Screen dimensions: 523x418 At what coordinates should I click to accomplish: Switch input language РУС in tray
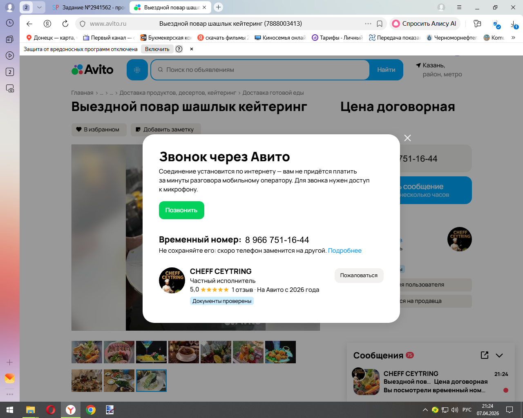[467, 410]
